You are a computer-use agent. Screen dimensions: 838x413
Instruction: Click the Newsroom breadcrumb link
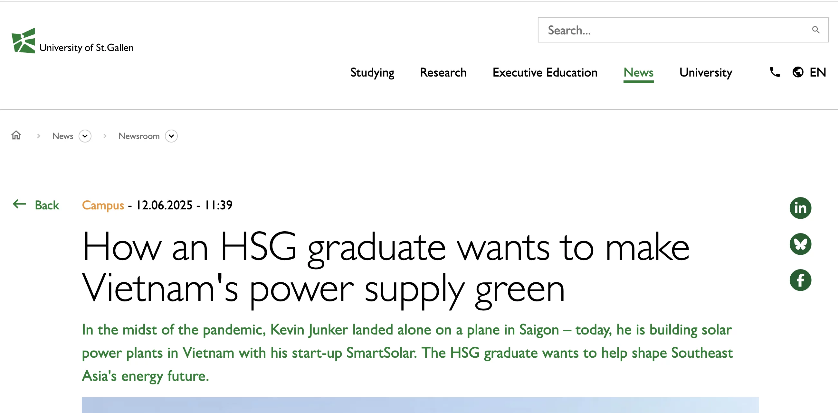click(139, 136)
